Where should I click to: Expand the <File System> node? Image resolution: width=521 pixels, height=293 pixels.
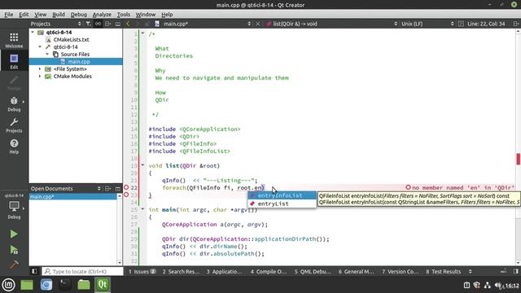pyautogui.click(x=40, y=68)
